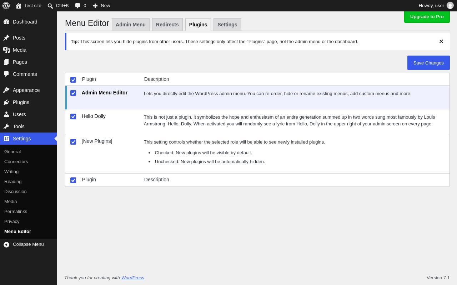Click the Menu Editor page heading
This screenshot has width=457, height=285.
pos(87,23)
